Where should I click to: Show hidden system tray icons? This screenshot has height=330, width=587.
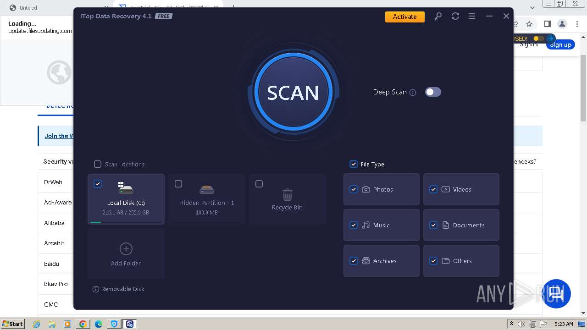pos(512,324)
